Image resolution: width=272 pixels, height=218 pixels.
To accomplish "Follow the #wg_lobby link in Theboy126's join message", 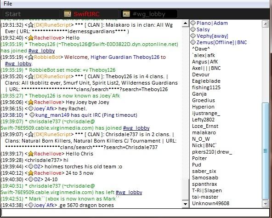I will click(42, 51).
